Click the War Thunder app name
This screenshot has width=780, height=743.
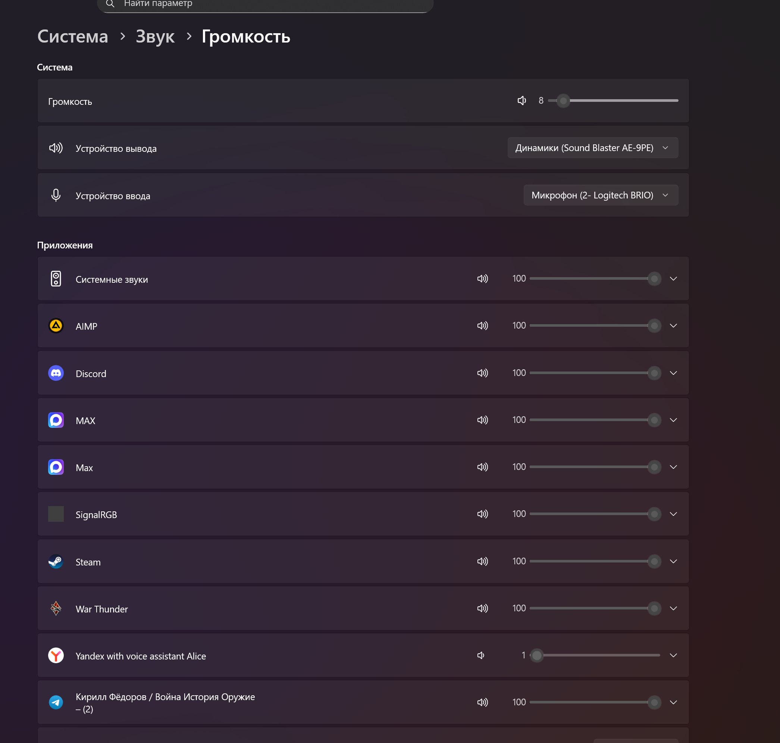pos(102,609)
